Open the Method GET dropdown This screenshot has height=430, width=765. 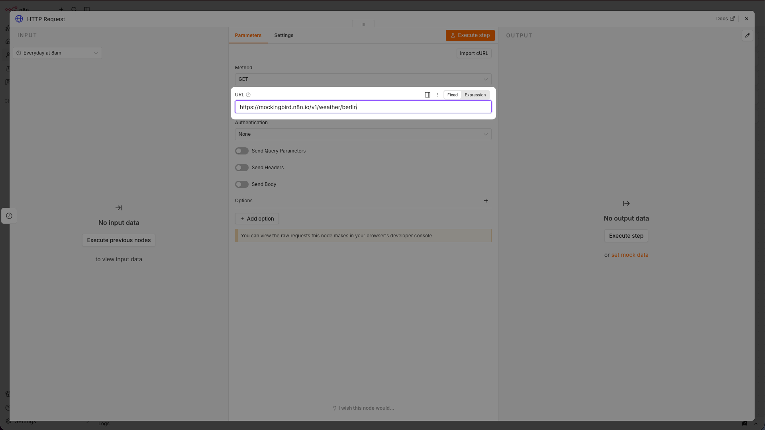coord(363,79)
